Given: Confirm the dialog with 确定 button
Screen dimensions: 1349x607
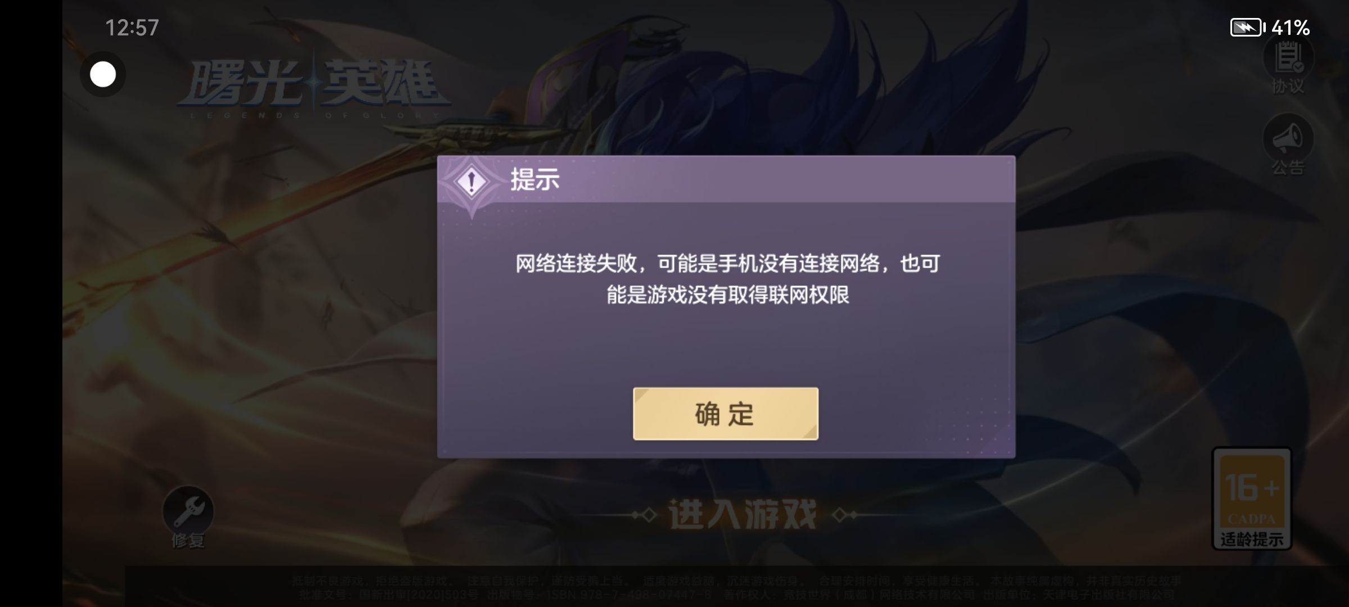Looking at the screenshot, I should tap(725, 414).
